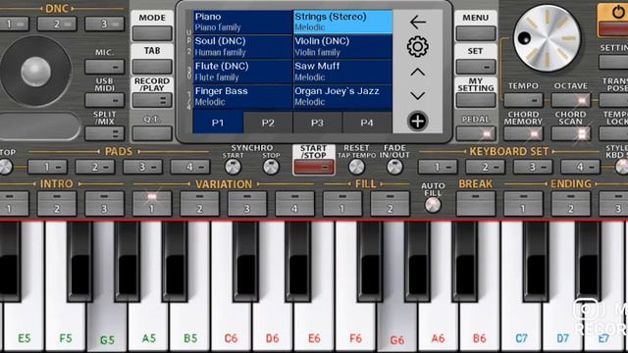This screenshot has height=353, width=628.
Task: Select INTRO button 2
Action: coord(57,204)
